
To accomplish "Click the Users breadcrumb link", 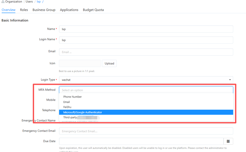I will pyautogui.click(x=29, y=2).
